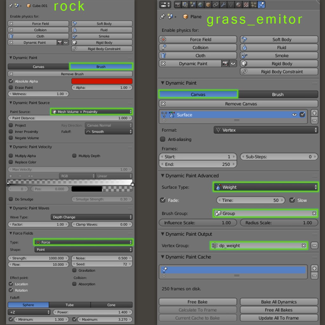Open Texture properties using checkered icon

[246, 5]
